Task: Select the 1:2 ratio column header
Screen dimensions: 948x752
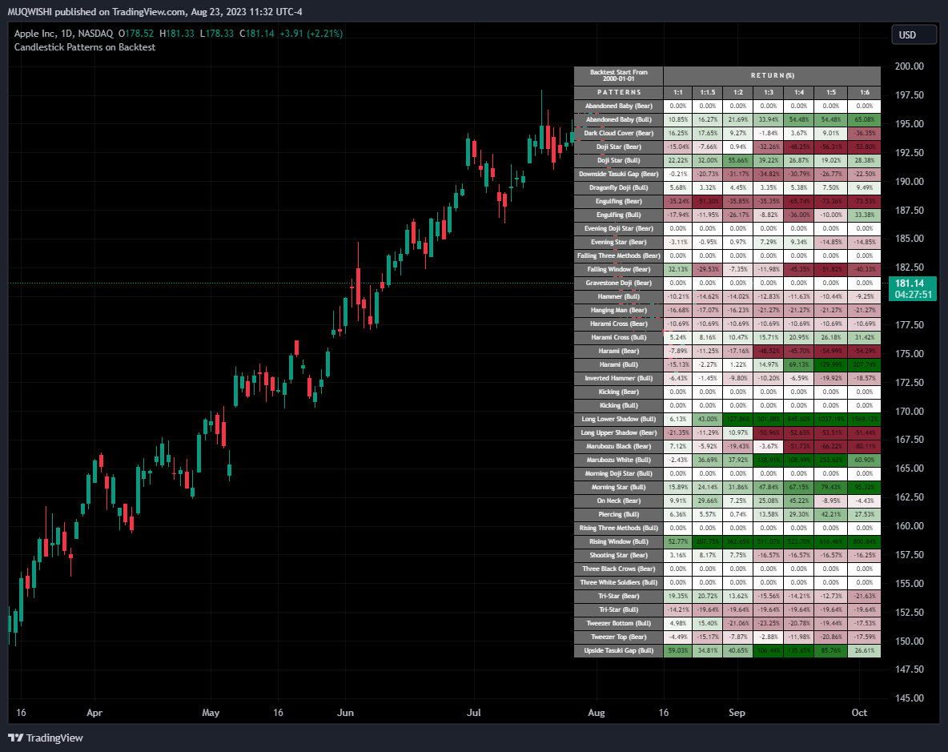Action: coord(737,92)
